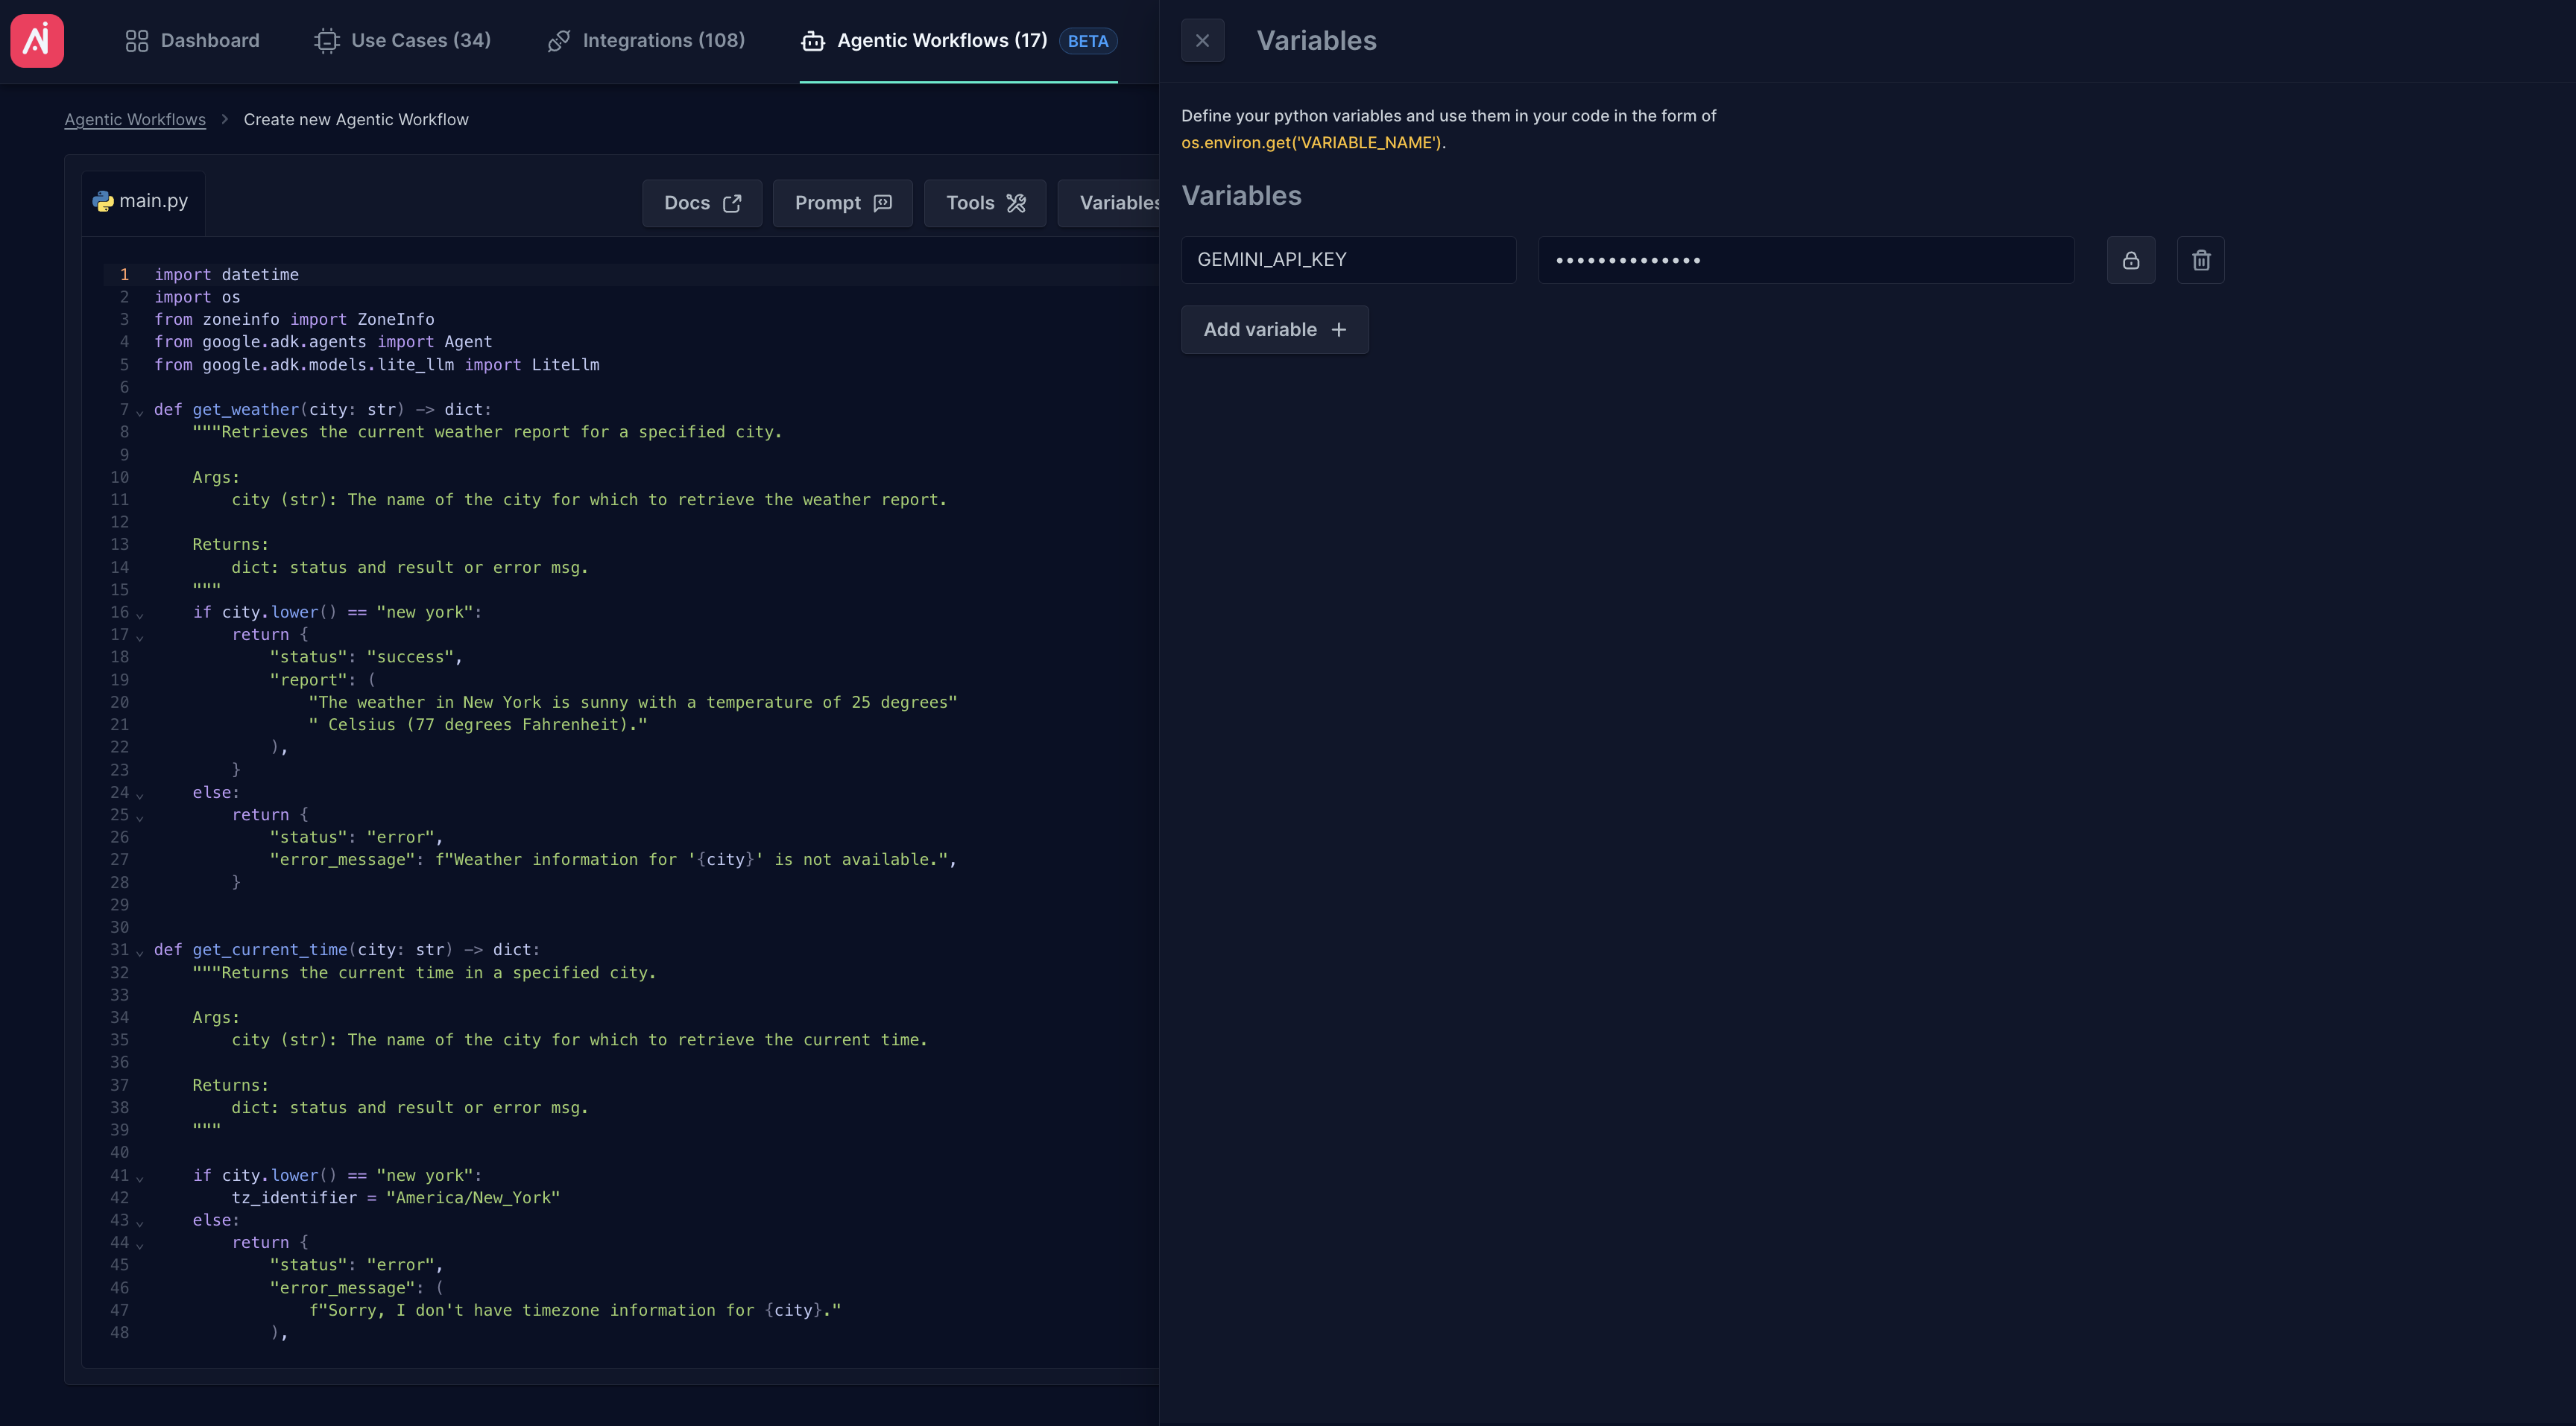The width and height of the screenshot is (2576, 1426).
Task: Click the Weather information error_message line
Action: tap(613, 859)
